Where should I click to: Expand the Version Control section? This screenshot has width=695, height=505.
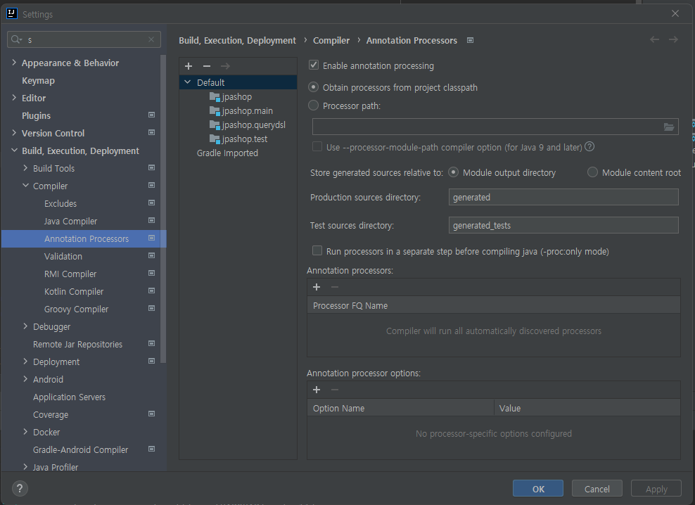pos(14,132)
